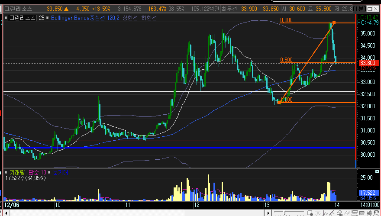The height and width of the screenshot is (216, 381).
Task: Click the 단순 10 moving average label
Action: (37, 172)
